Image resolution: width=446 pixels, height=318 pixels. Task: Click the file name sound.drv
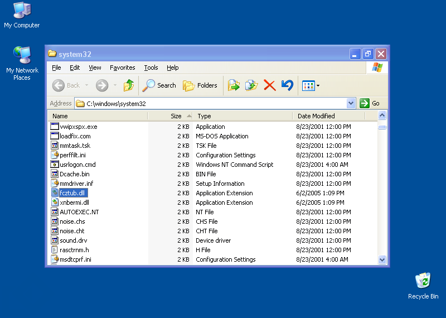click(74, 240)
